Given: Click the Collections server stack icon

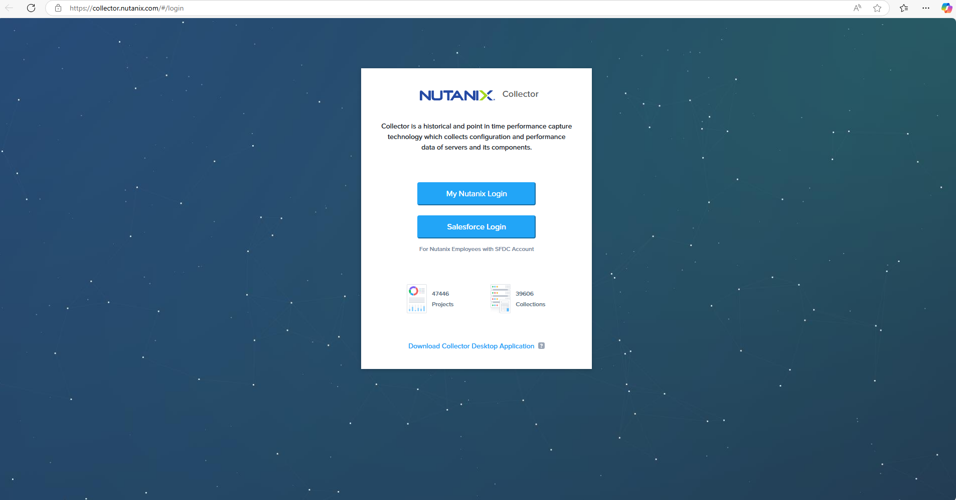Looking at the screenshot, I should point(500,298).
